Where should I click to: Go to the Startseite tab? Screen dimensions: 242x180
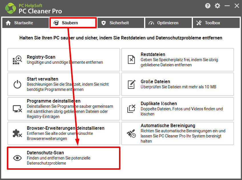click(x=25, y=23)
